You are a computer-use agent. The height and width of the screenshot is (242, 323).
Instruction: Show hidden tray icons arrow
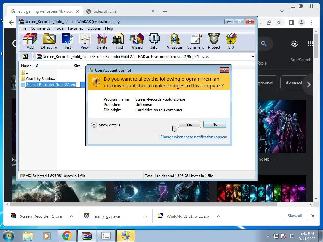(268, 236)
